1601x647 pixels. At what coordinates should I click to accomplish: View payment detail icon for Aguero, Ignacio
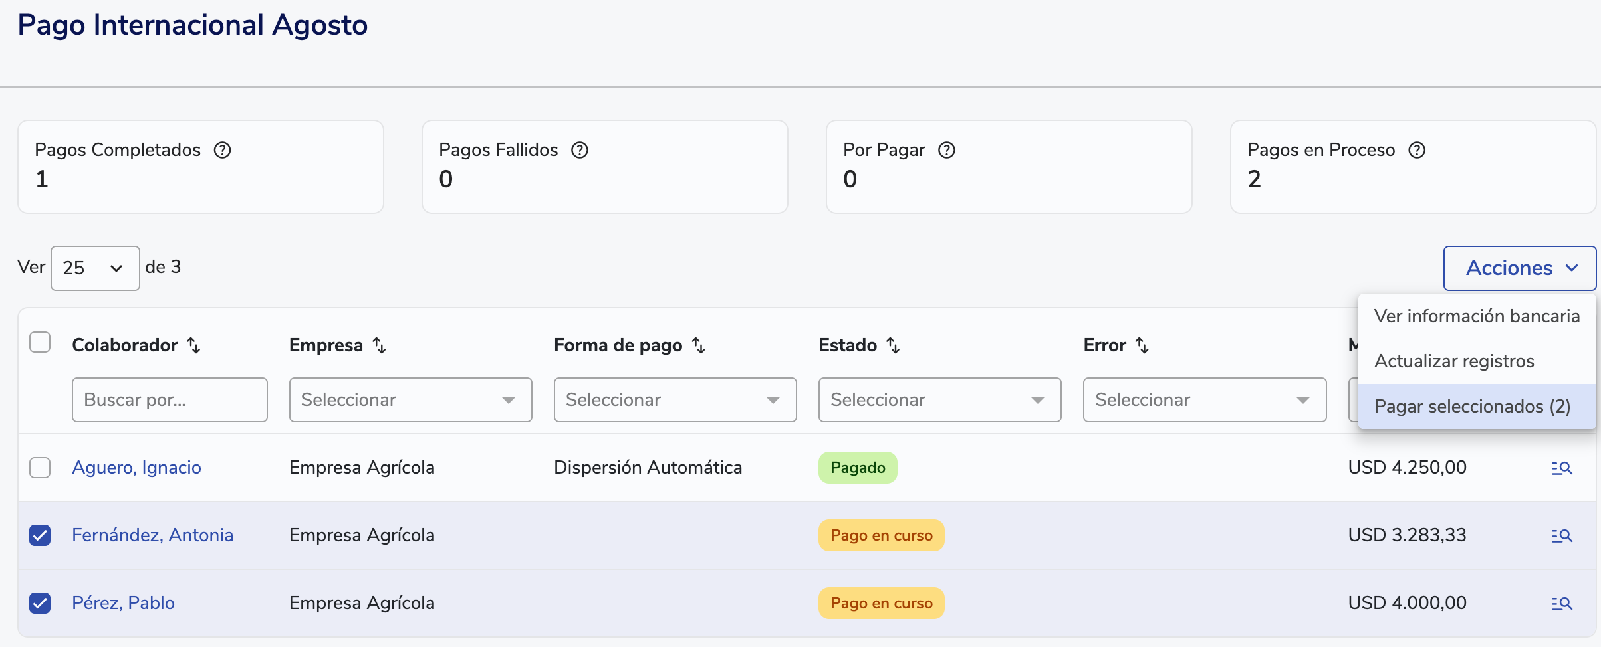(1561, 468)
